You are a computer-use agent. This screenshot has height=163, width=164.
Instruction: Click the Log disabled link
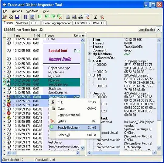147,30
